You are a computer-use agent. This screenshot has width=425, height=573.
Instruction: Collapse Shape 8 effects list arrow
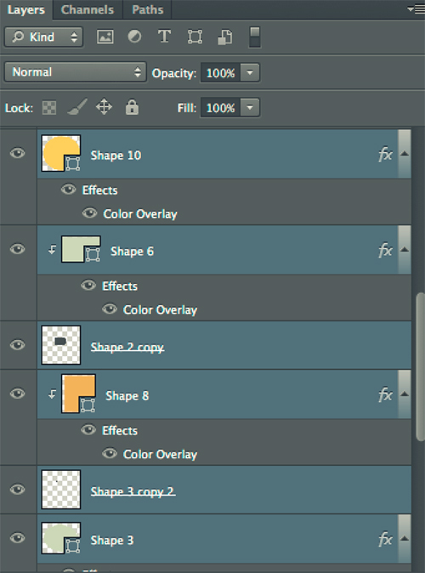click(x=404, y=394)
